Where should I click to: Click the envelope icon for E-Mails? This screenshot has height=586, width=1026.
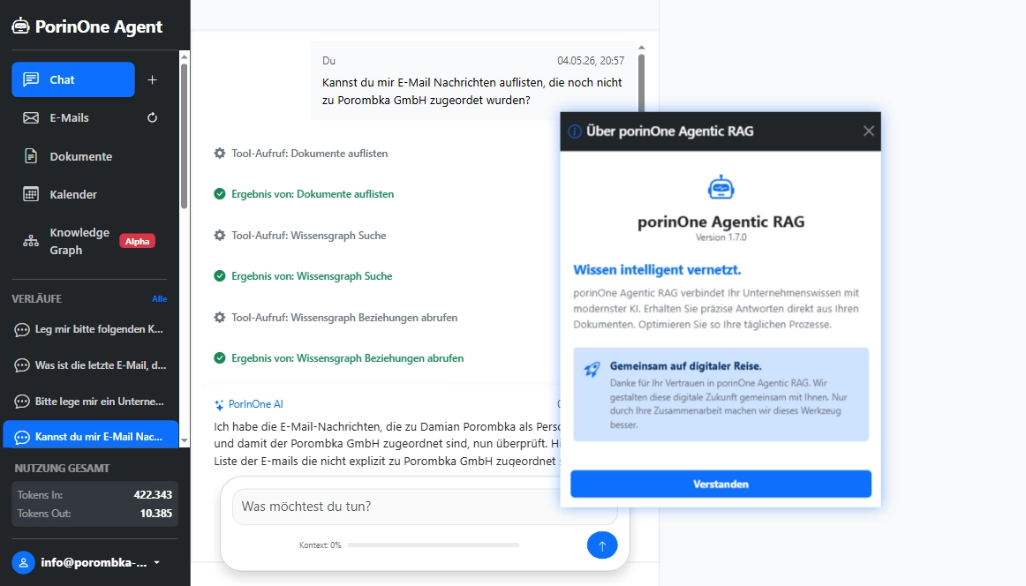[x=31, y=117]
